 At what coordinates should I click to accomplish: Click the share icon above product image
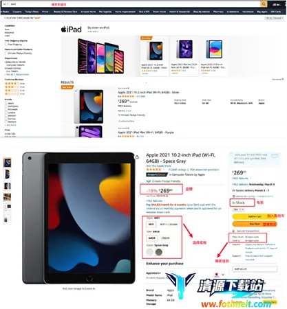pos(137,157)
